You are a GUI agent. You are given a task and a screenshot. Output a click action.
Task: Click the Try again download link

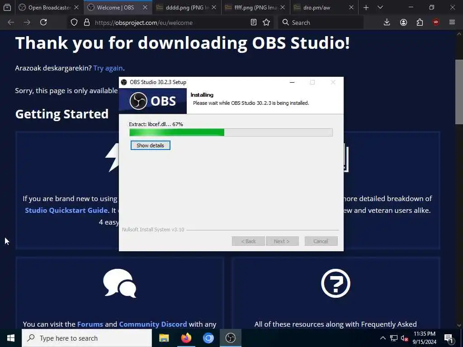click(108, 68)
